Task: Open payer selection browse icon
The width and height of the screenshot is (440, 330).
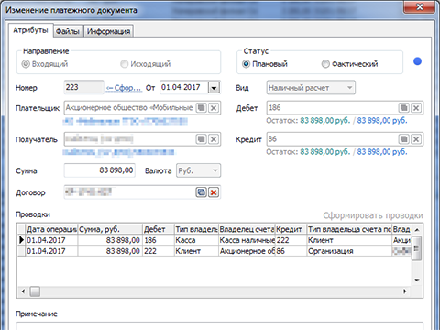Action: click(x=201, y=108)
